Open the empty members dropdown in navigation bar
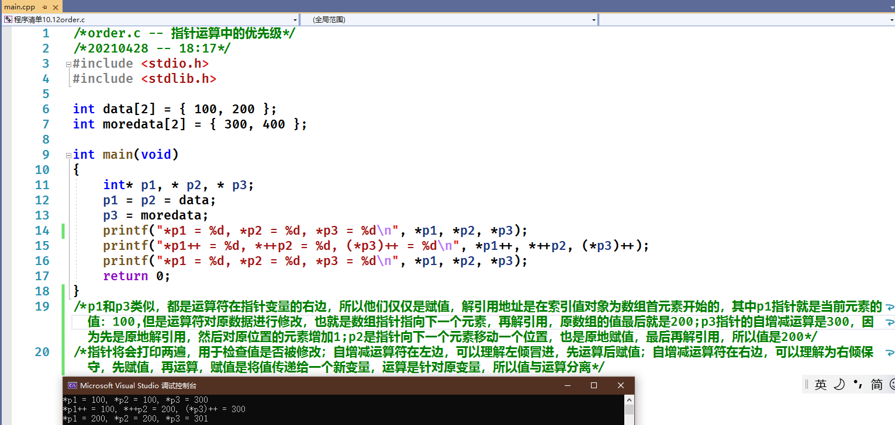 tap(747, 19)
